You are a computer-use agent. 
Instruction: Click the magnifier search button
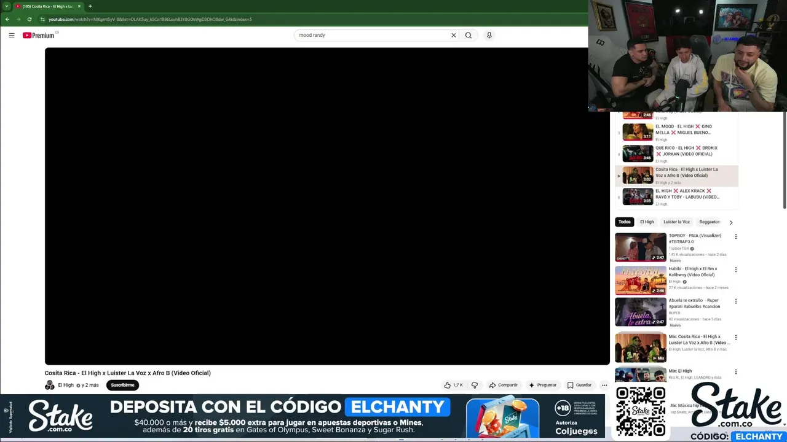pos(469,35)
